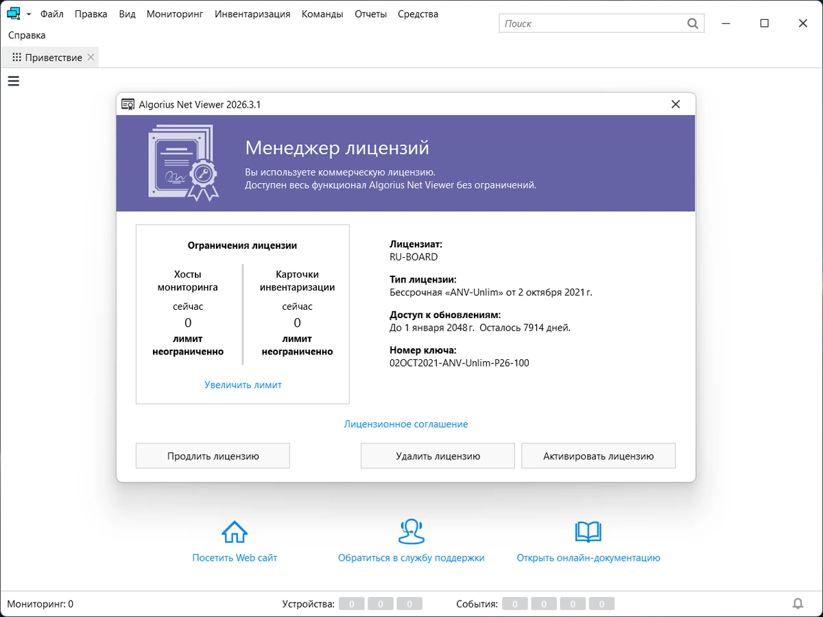The height and width of the screenshot is (617, 823).
Task: Click the Хосты мониторинга heading
Action: pyautogui.click(x=188, y=280)
